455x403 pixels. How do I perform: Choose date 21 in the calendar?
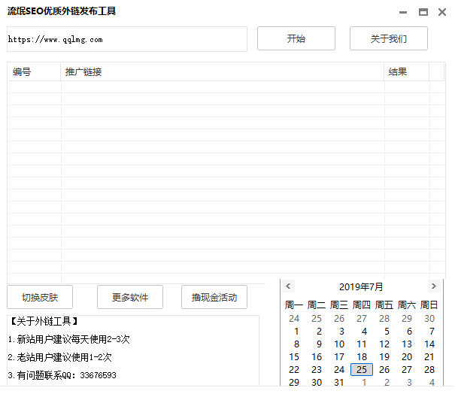429,356
